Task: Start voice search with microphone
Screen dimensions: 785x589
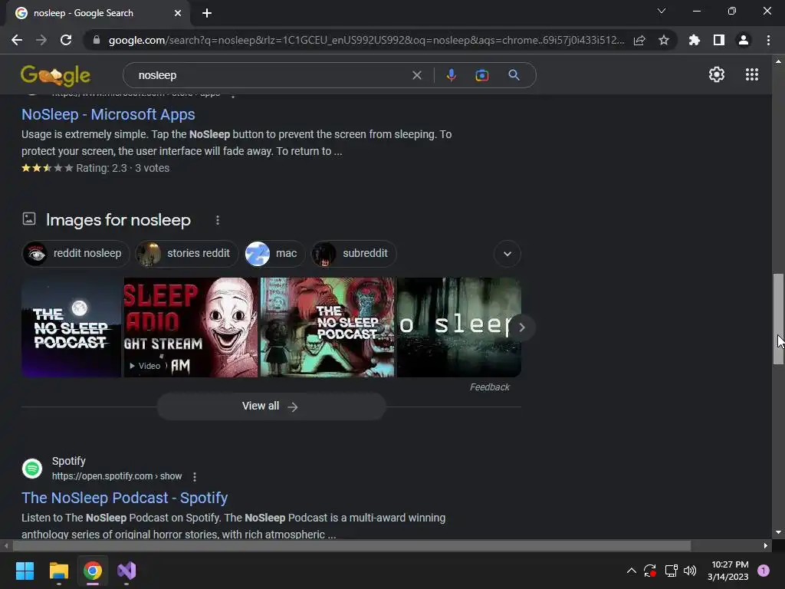Action: [451, 75]
